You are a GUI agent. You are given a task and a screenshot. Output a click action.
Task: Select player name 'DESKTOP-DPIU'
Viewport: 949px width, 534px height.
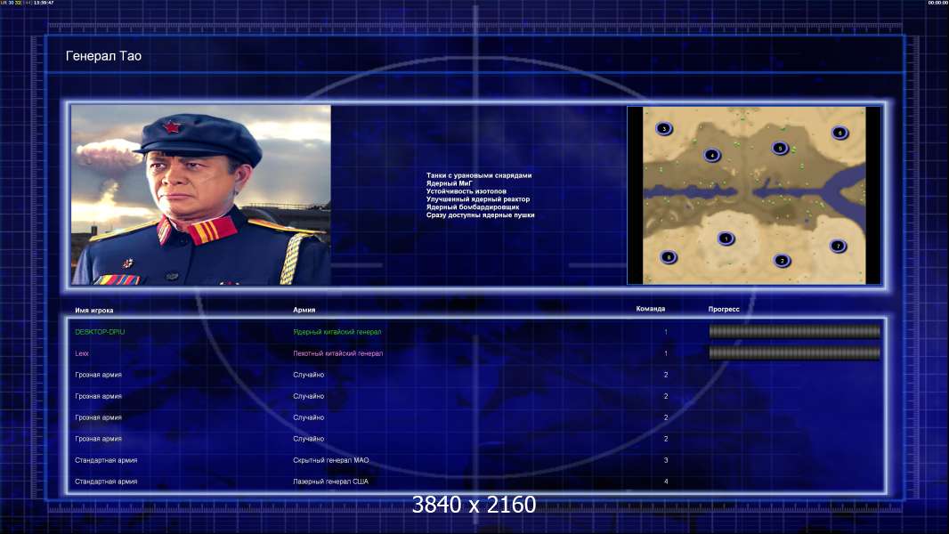click(x=100, y=332)
